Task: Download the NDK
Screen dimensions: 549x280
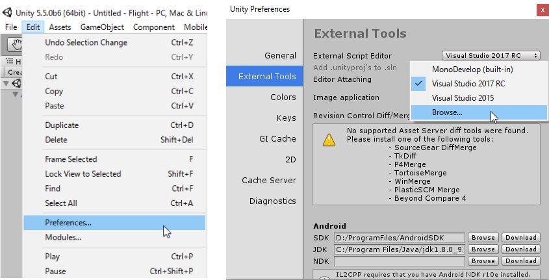Action: coord(520,261)
